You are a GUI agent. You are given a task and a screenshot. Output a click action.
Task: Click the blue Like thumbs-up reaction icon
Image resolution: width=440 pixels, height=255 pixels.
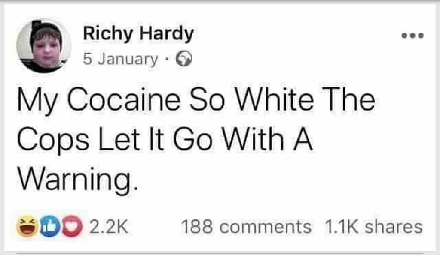click(x=50, y=226)
